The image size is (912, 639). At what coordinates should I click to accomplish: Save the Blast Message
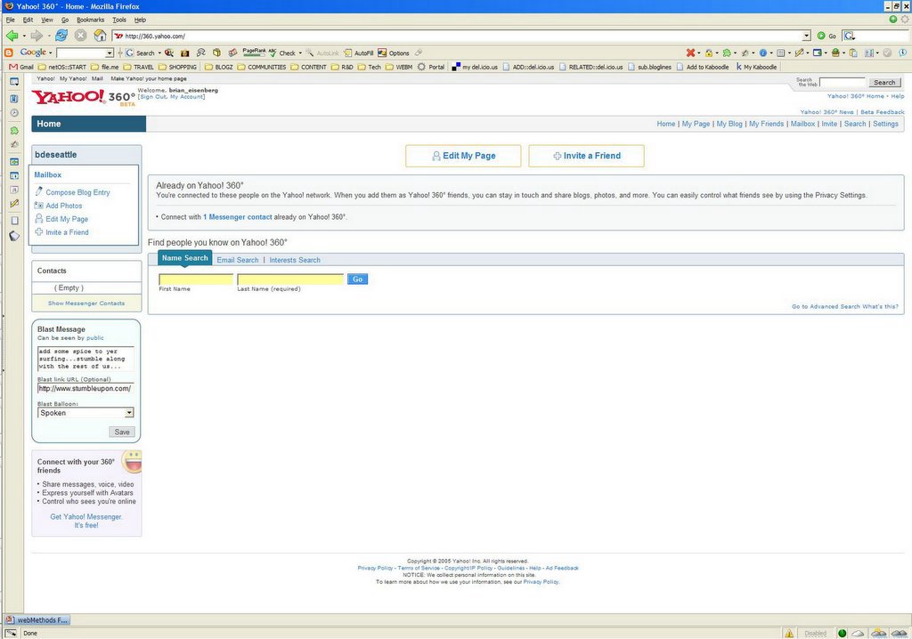(x=122, y=432)
